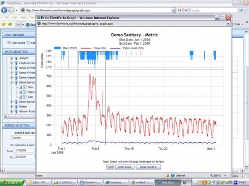
Task: Open zoom level 100% dropdown in popup
Action: pos(225,176)
